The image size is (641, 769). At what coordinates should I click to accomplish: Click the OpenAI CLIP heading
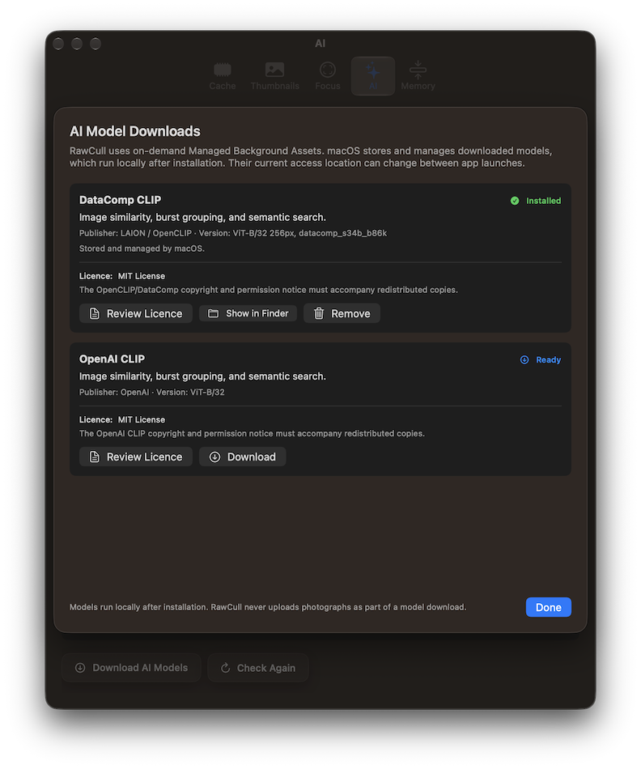(112, 359)
